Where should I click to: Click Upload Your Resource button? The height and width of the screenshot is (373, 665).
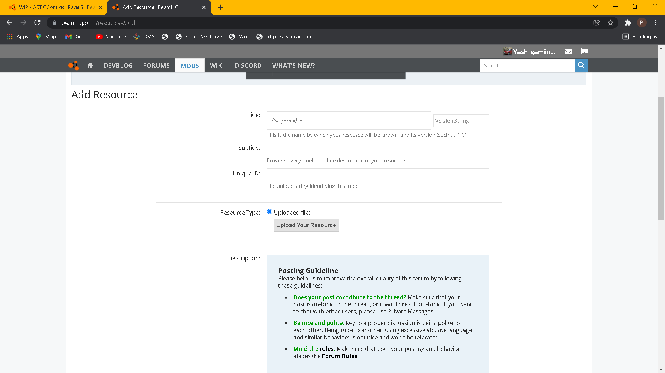pos(306,225)
